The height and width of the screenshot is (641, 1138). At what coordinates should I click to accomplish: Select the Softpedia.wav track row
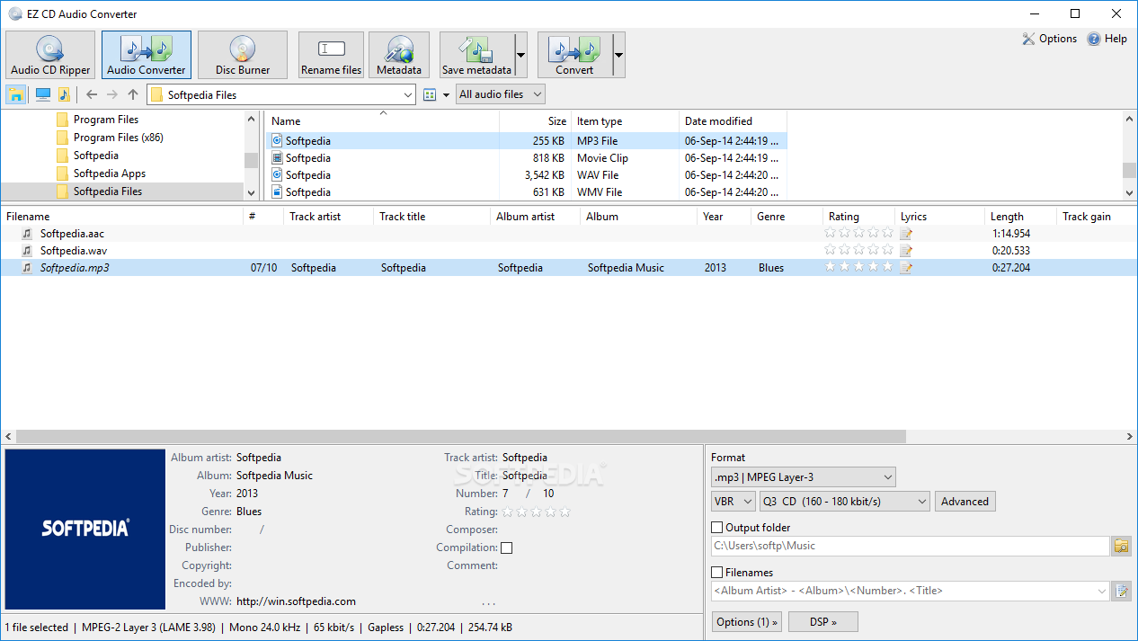coord(568,251)
